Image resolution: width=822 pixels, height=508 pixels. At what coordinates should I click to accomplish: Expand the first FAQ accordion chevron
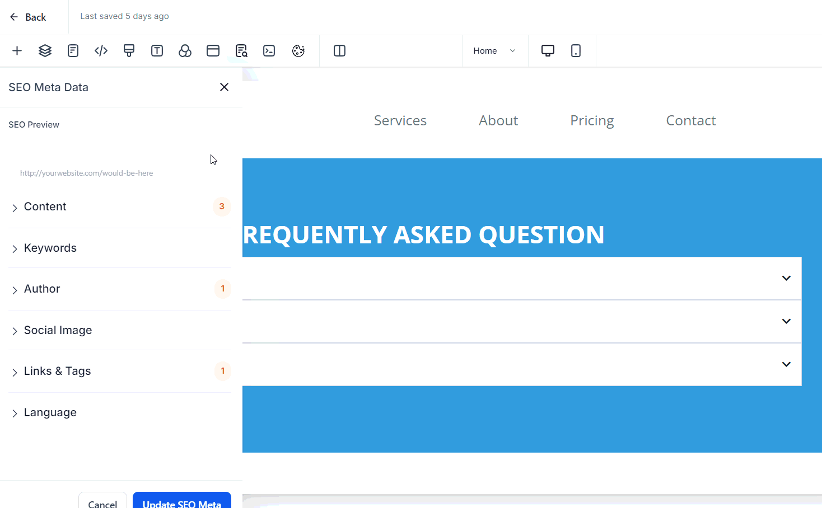coord(786,278)
